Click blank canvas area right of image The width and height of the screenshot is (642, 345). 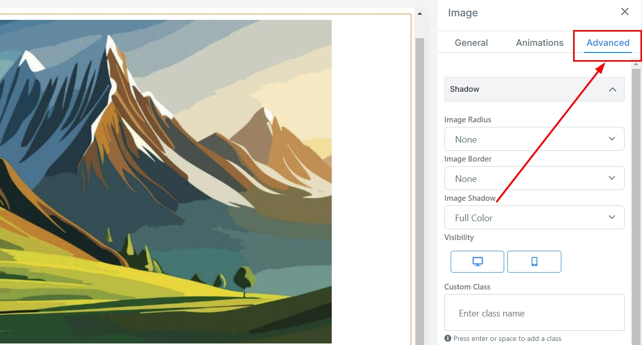tap(371, 178)
